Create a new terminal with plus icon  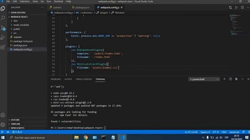coord(224,79)
